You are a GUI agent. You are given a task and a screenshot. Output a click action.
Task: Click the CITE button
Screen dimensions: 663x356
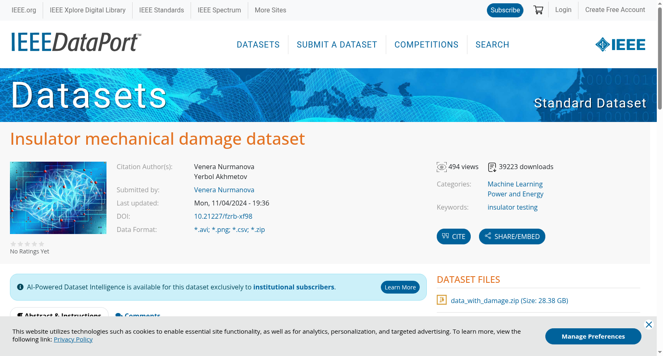coord(454,237)
